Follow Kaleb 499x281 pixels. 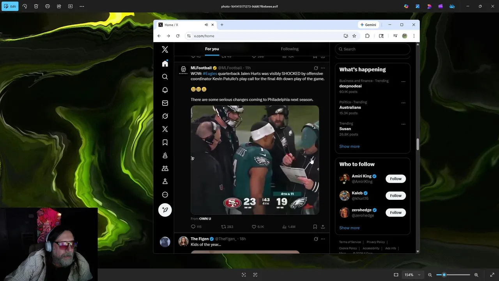[x=396, y=196]
